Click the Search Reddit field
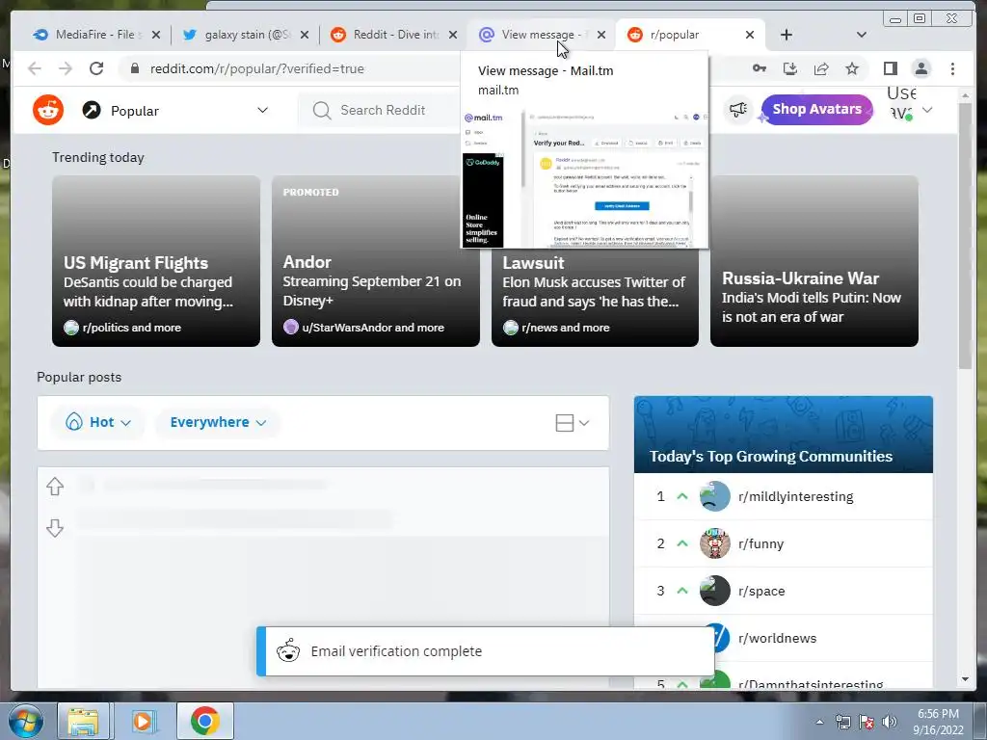 coord(384,110)
